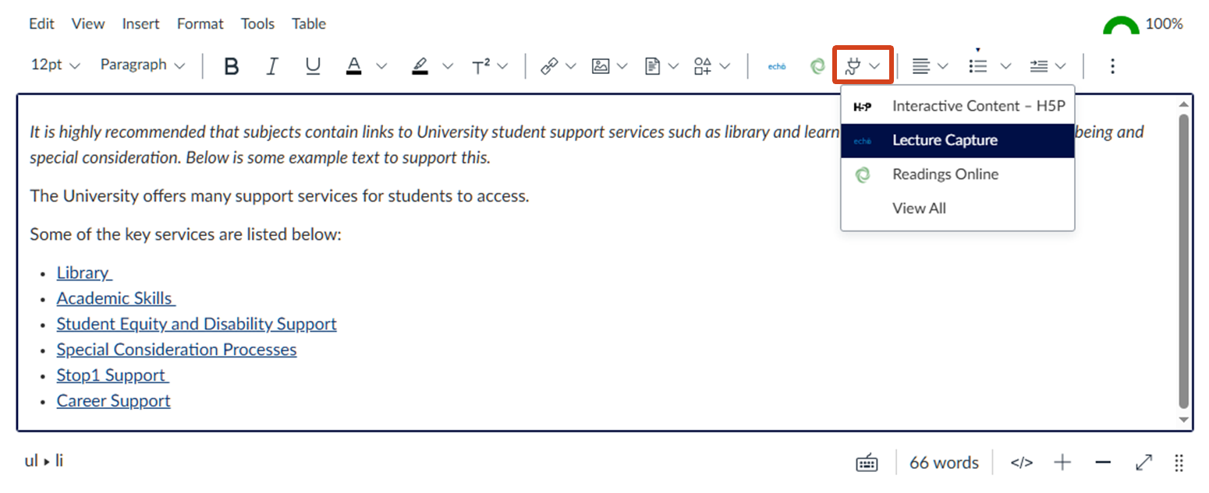Click the 66 words counter
The height and width of the screenshot is (493, 1209).
[x=944, y=463]
